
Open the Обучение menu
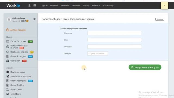pyautogui.click(x=65, y=5)
